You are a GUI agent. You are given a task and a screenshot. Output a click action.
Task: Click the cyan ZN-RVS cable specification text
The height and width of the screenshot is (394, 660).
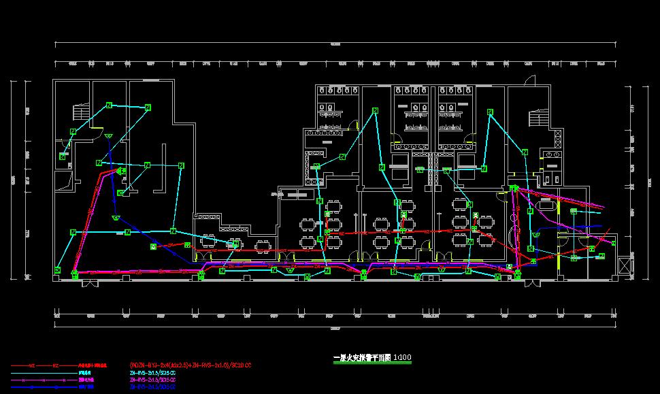tap(152, 373)
